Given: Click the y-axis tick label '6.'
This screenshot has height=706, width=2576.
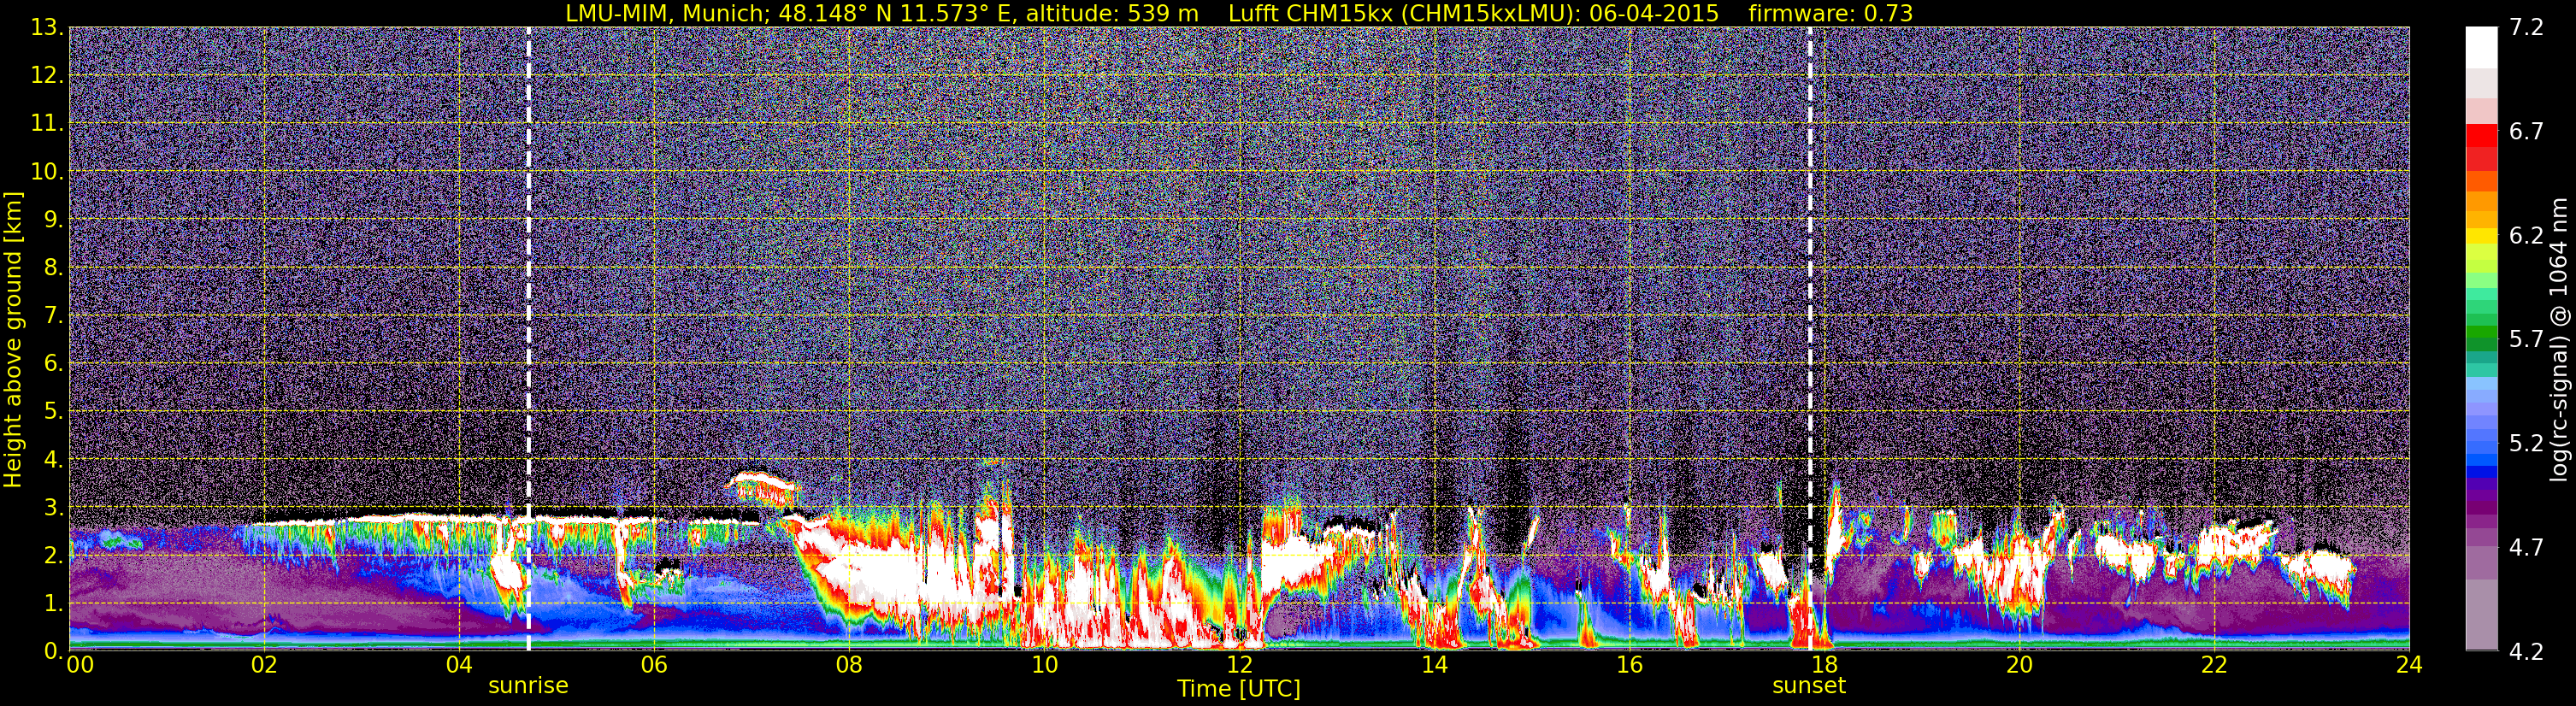Looking at the screenshot, I should (x=53, y=364).
